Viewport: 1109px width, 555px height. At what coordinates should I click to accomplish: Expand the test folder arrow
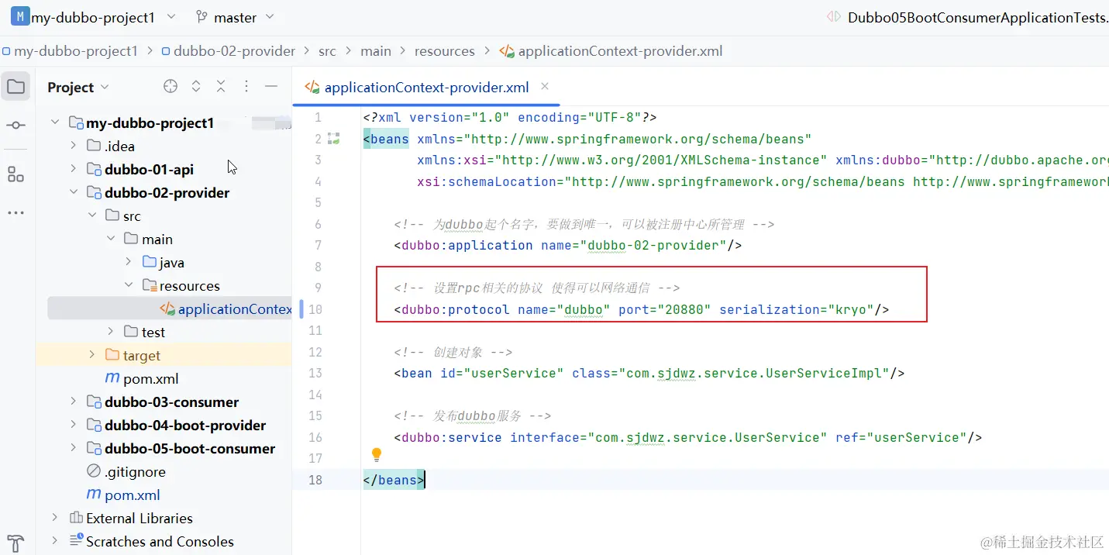111,332
